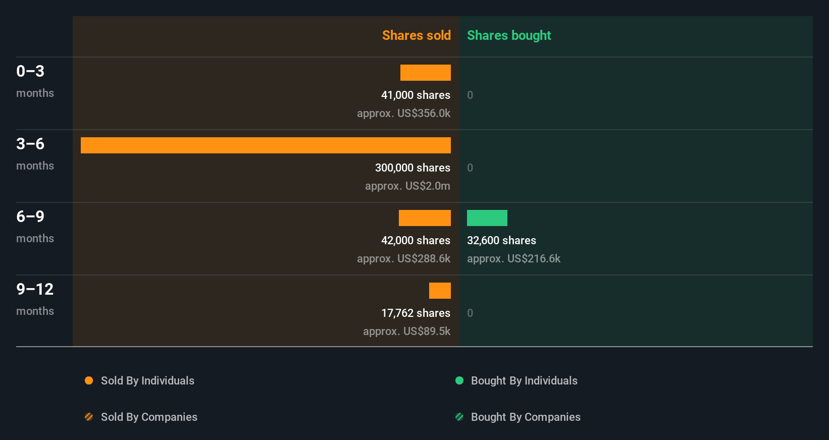
Task: Click the 17,762 shares value
Action: point(416,313)
